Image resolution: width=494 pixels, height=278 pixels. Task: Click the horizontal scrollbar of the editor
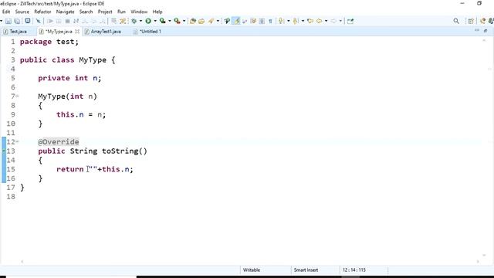click(250, 261)
